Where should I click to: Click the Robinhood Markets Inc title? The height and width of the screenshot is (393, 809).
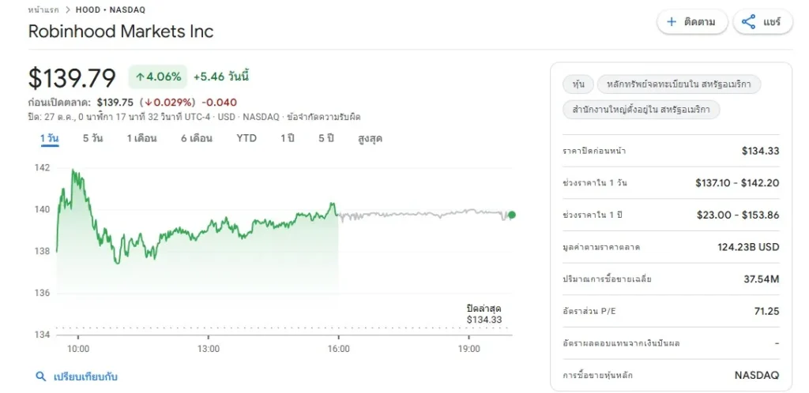tap(121, 32)
